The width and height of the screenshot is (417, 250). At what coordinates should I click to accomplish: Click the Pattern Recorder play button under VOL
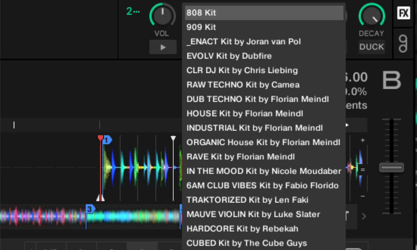[163, 47]
